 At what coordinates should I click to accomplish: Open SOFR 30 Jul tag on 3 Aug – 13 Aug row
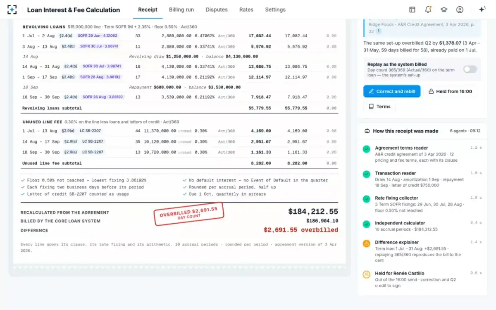tap(99, 46)
